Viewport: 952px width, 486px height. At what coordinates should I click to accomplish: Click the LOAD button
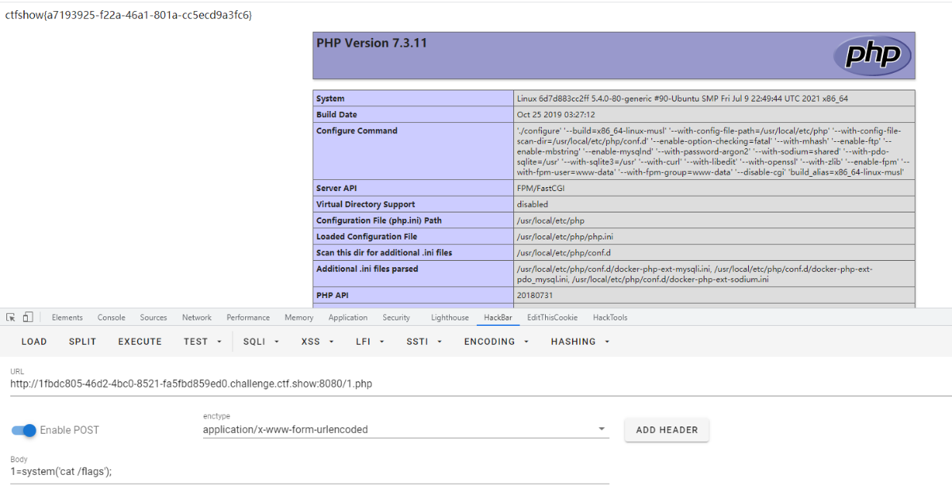tap(34, 342)
